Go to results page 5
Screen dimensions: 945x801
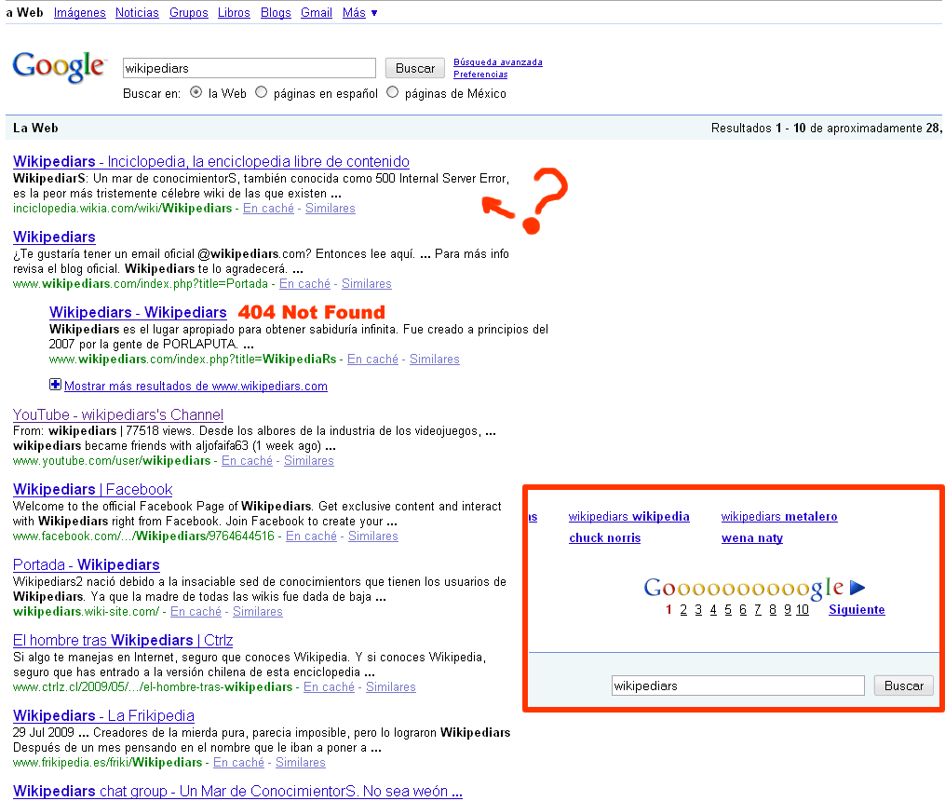pos(728,610)
